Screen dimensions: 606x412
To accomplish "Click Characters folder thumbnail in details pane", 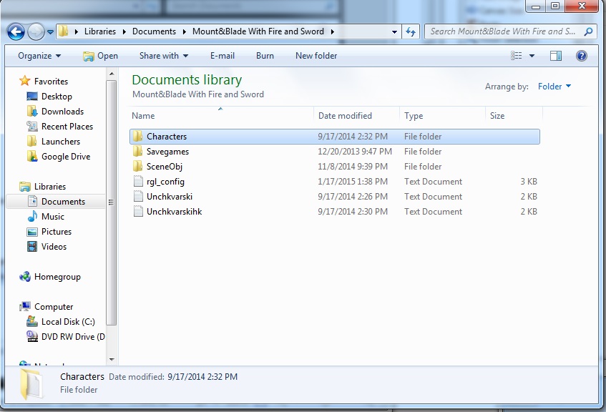I will point(31,383).
